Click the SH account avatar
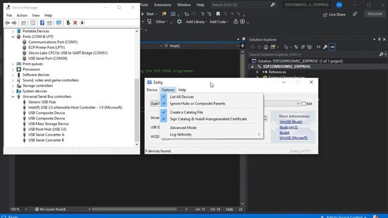This screenshot has height=218, width=388. pos(339,5)
